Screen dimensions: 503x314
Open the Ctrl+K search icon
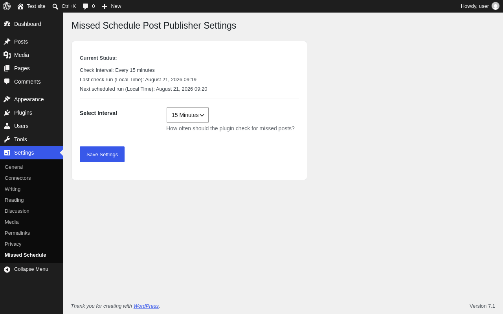click(55, 6)
